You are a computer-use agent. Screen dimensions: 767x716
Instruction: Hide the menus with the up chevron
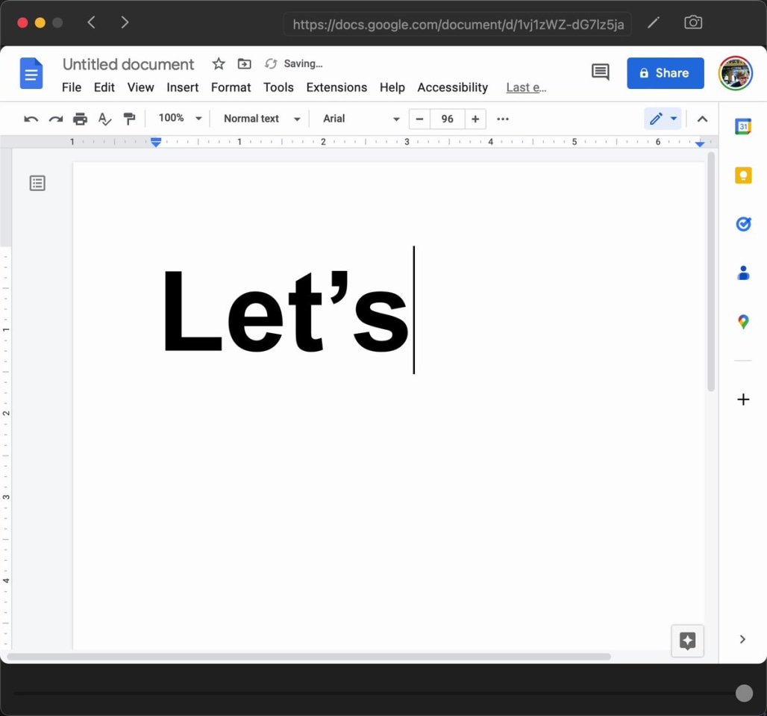coord(701,119)
